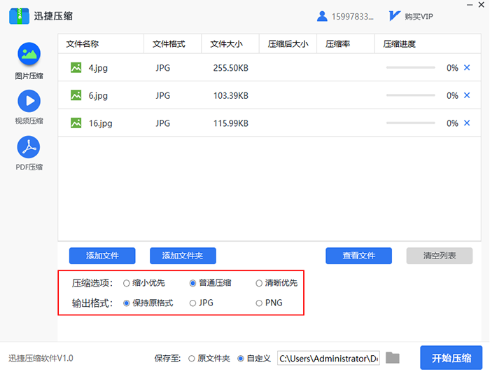This screenshot has width=490, height=379.
Task: Click the 添加文件 button
Action: (102, 256)
